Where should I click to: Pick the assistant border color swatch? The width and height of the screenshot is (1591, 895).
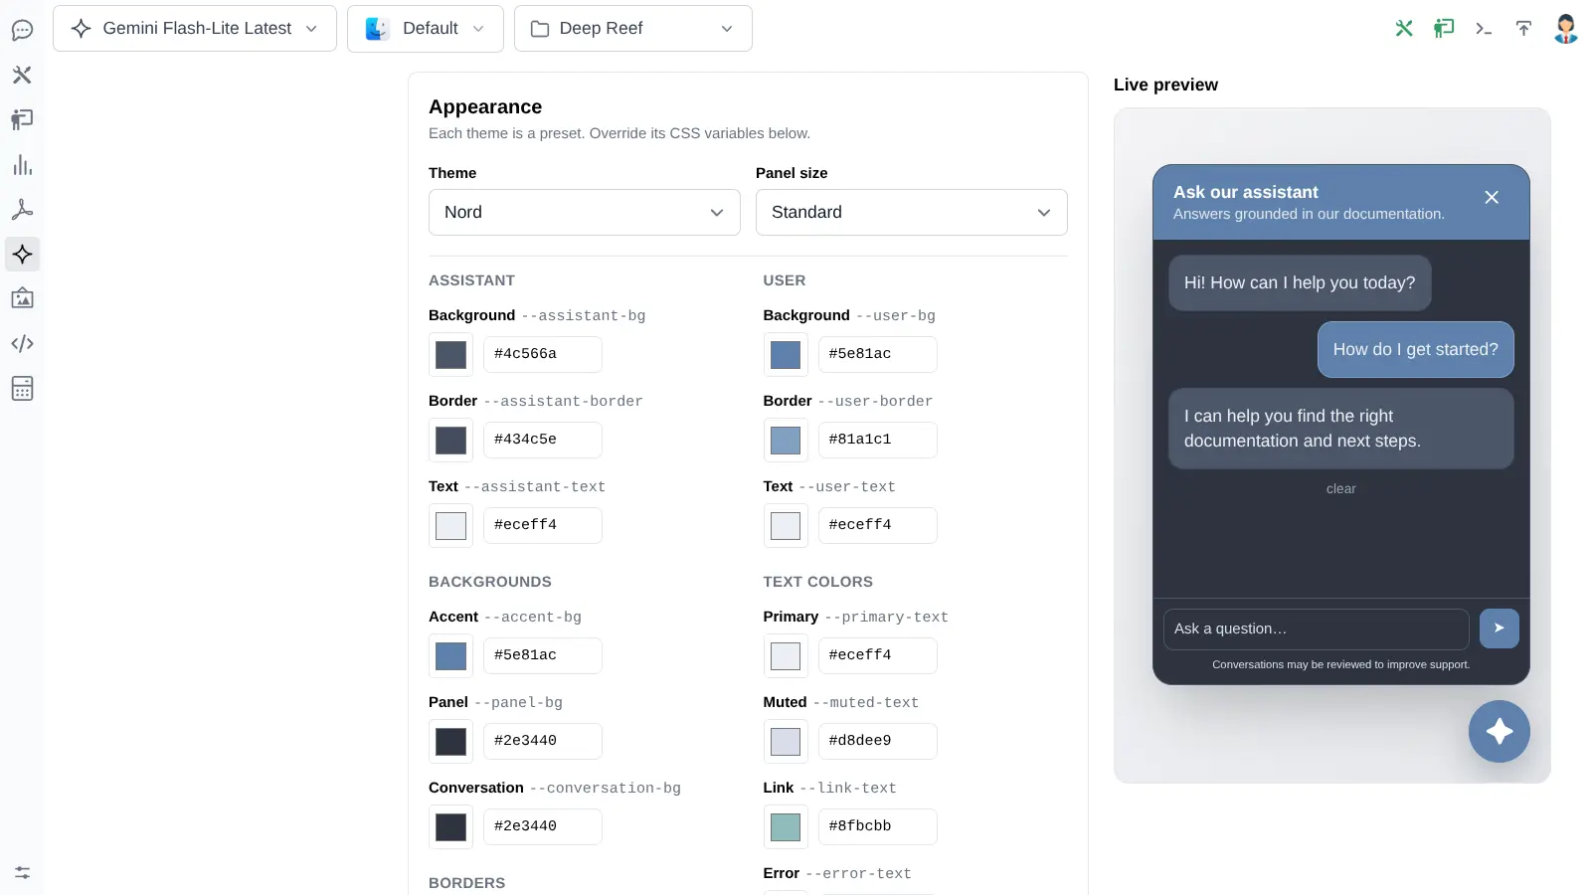pos(451,441)
